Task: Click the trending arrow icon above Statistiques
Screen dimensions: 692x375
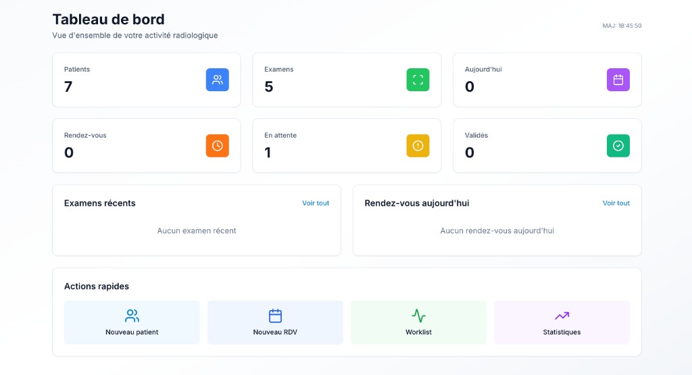Action: (562, 316)
